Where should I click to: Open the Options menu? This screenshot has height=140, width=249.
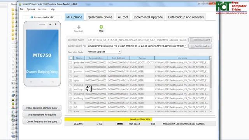[x=31, y=9]
